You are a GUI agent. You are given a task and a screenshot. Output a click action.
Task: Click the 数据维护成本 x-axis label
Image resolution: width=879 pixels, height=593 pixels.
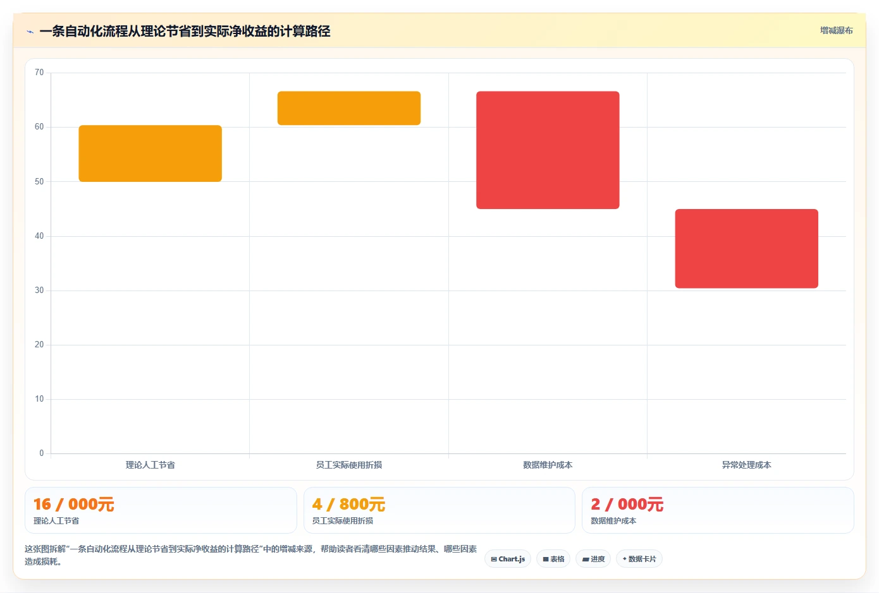click(548, 465)
